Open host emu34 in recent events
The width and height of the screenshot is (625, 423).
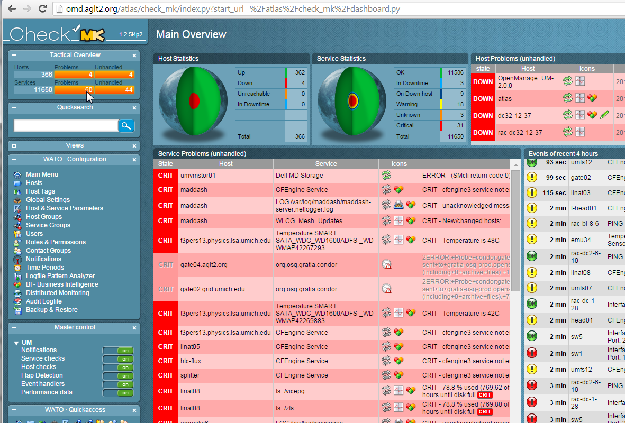pyautogui.click(x=581, y=240)
